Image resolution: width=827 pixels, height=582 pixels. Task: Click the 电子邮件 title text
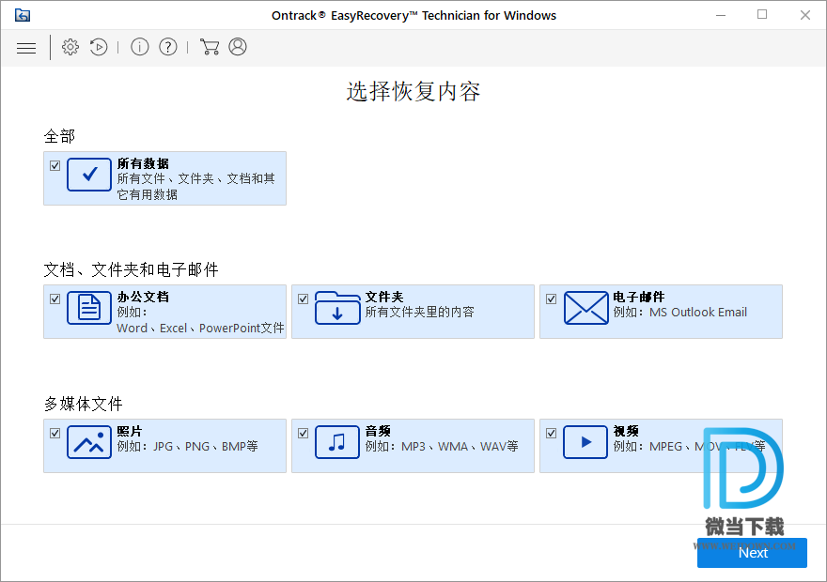click(x=639, y=297)
